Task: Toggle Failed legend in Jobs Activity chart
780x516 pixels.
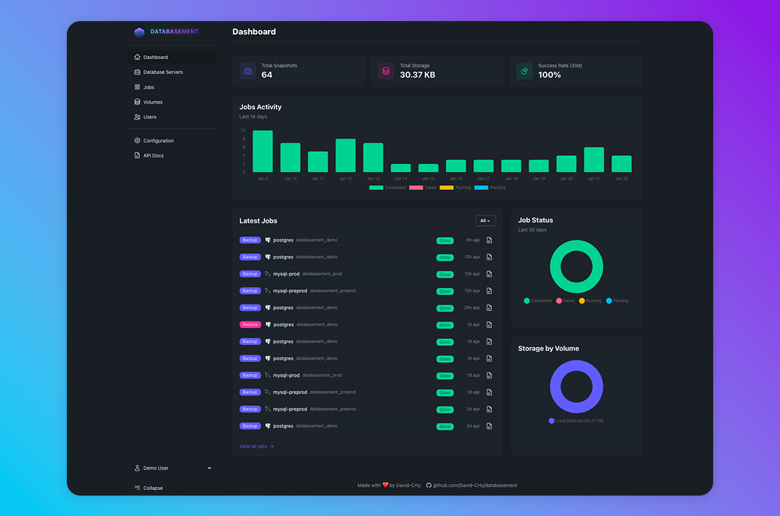Action: coord(422,187)
